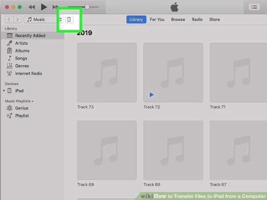
Task: Click the Track 71 album artwork
Action: click(239, 72)
